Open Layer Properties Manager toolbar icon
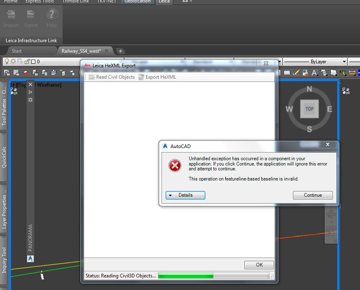360x290 pixels. (x=7, y=73)
